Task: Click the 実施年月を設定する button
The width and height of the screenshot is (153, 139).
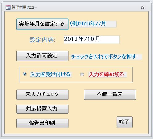Action: pos(42,24)
